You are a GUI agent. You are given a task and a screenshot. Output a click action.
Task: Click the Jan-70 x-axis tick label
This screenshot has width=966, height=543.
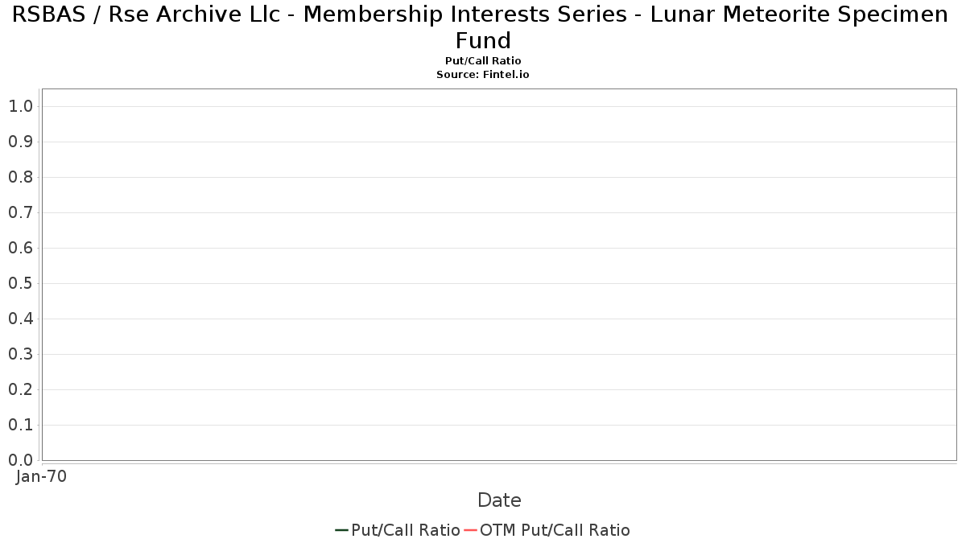point(41,476)
